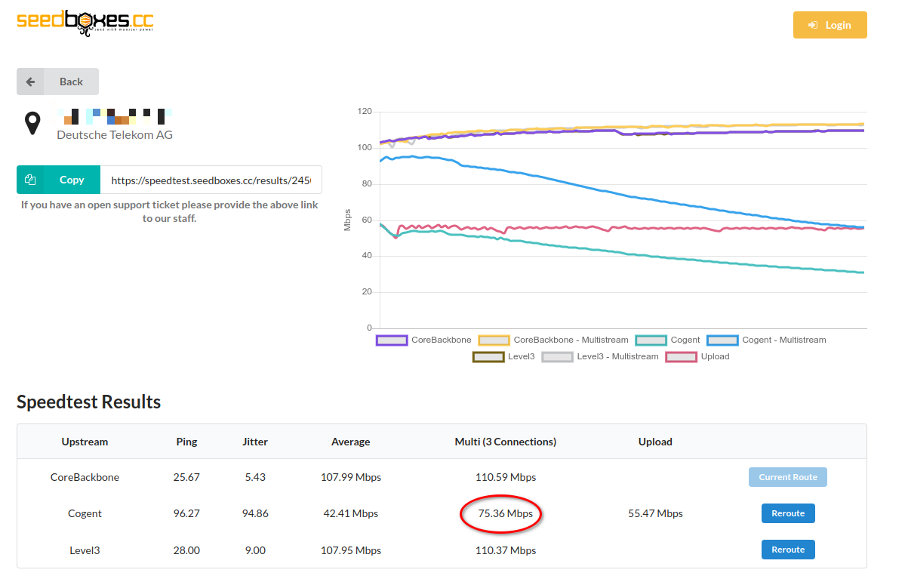Image resolution: width=908 pixels, height=579 pixels.
Task: Click the 107.95 Mbps average value
Action: point(351,550)
